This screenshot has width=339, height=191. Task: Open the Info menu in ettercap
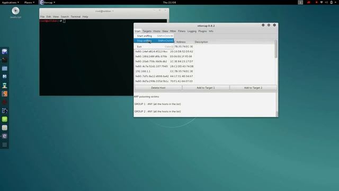(211, 31)
